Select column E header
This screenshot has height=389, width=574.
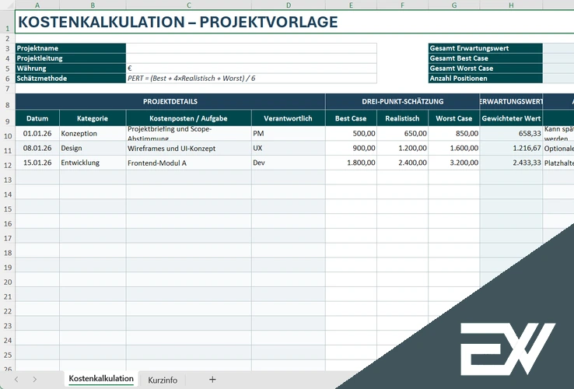(x=351, y=5)
